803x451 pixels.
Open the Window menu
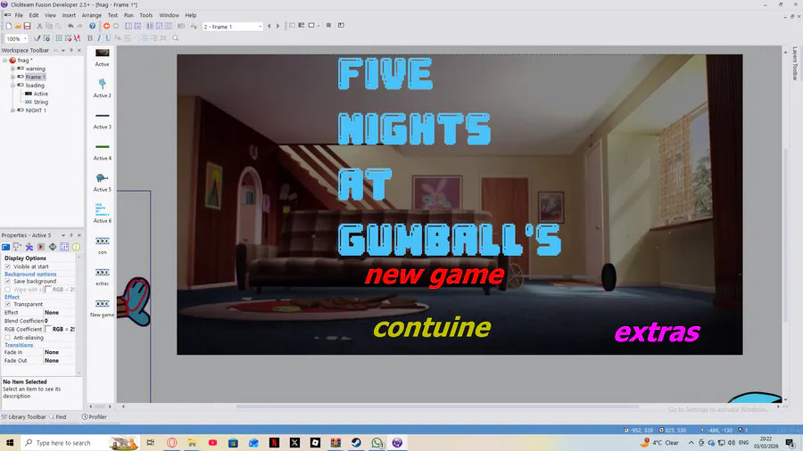[169, 15]
